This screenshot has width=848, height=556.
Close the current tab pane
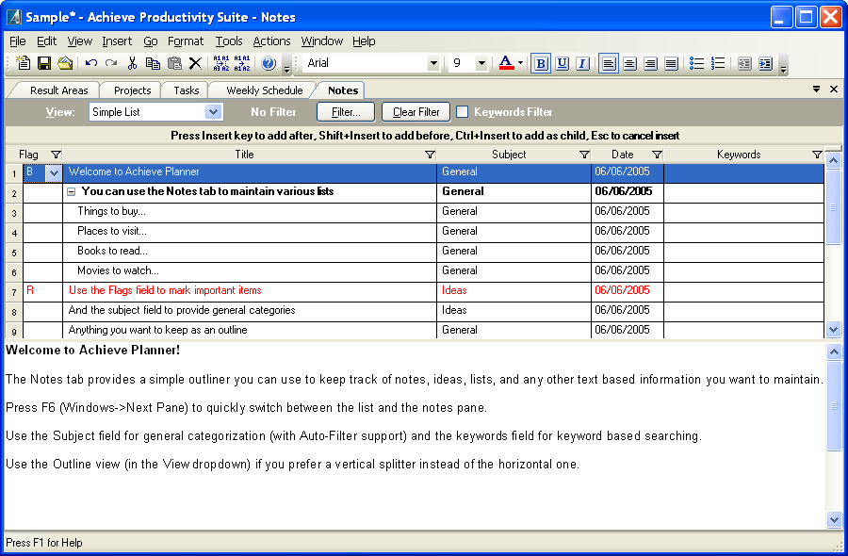[834, 90]
